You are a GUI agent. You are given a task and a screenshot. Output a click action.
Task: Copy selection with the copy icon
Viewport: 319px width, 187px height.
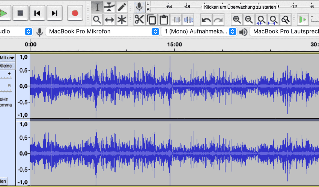pyautogui.click(x=151, y=20)
